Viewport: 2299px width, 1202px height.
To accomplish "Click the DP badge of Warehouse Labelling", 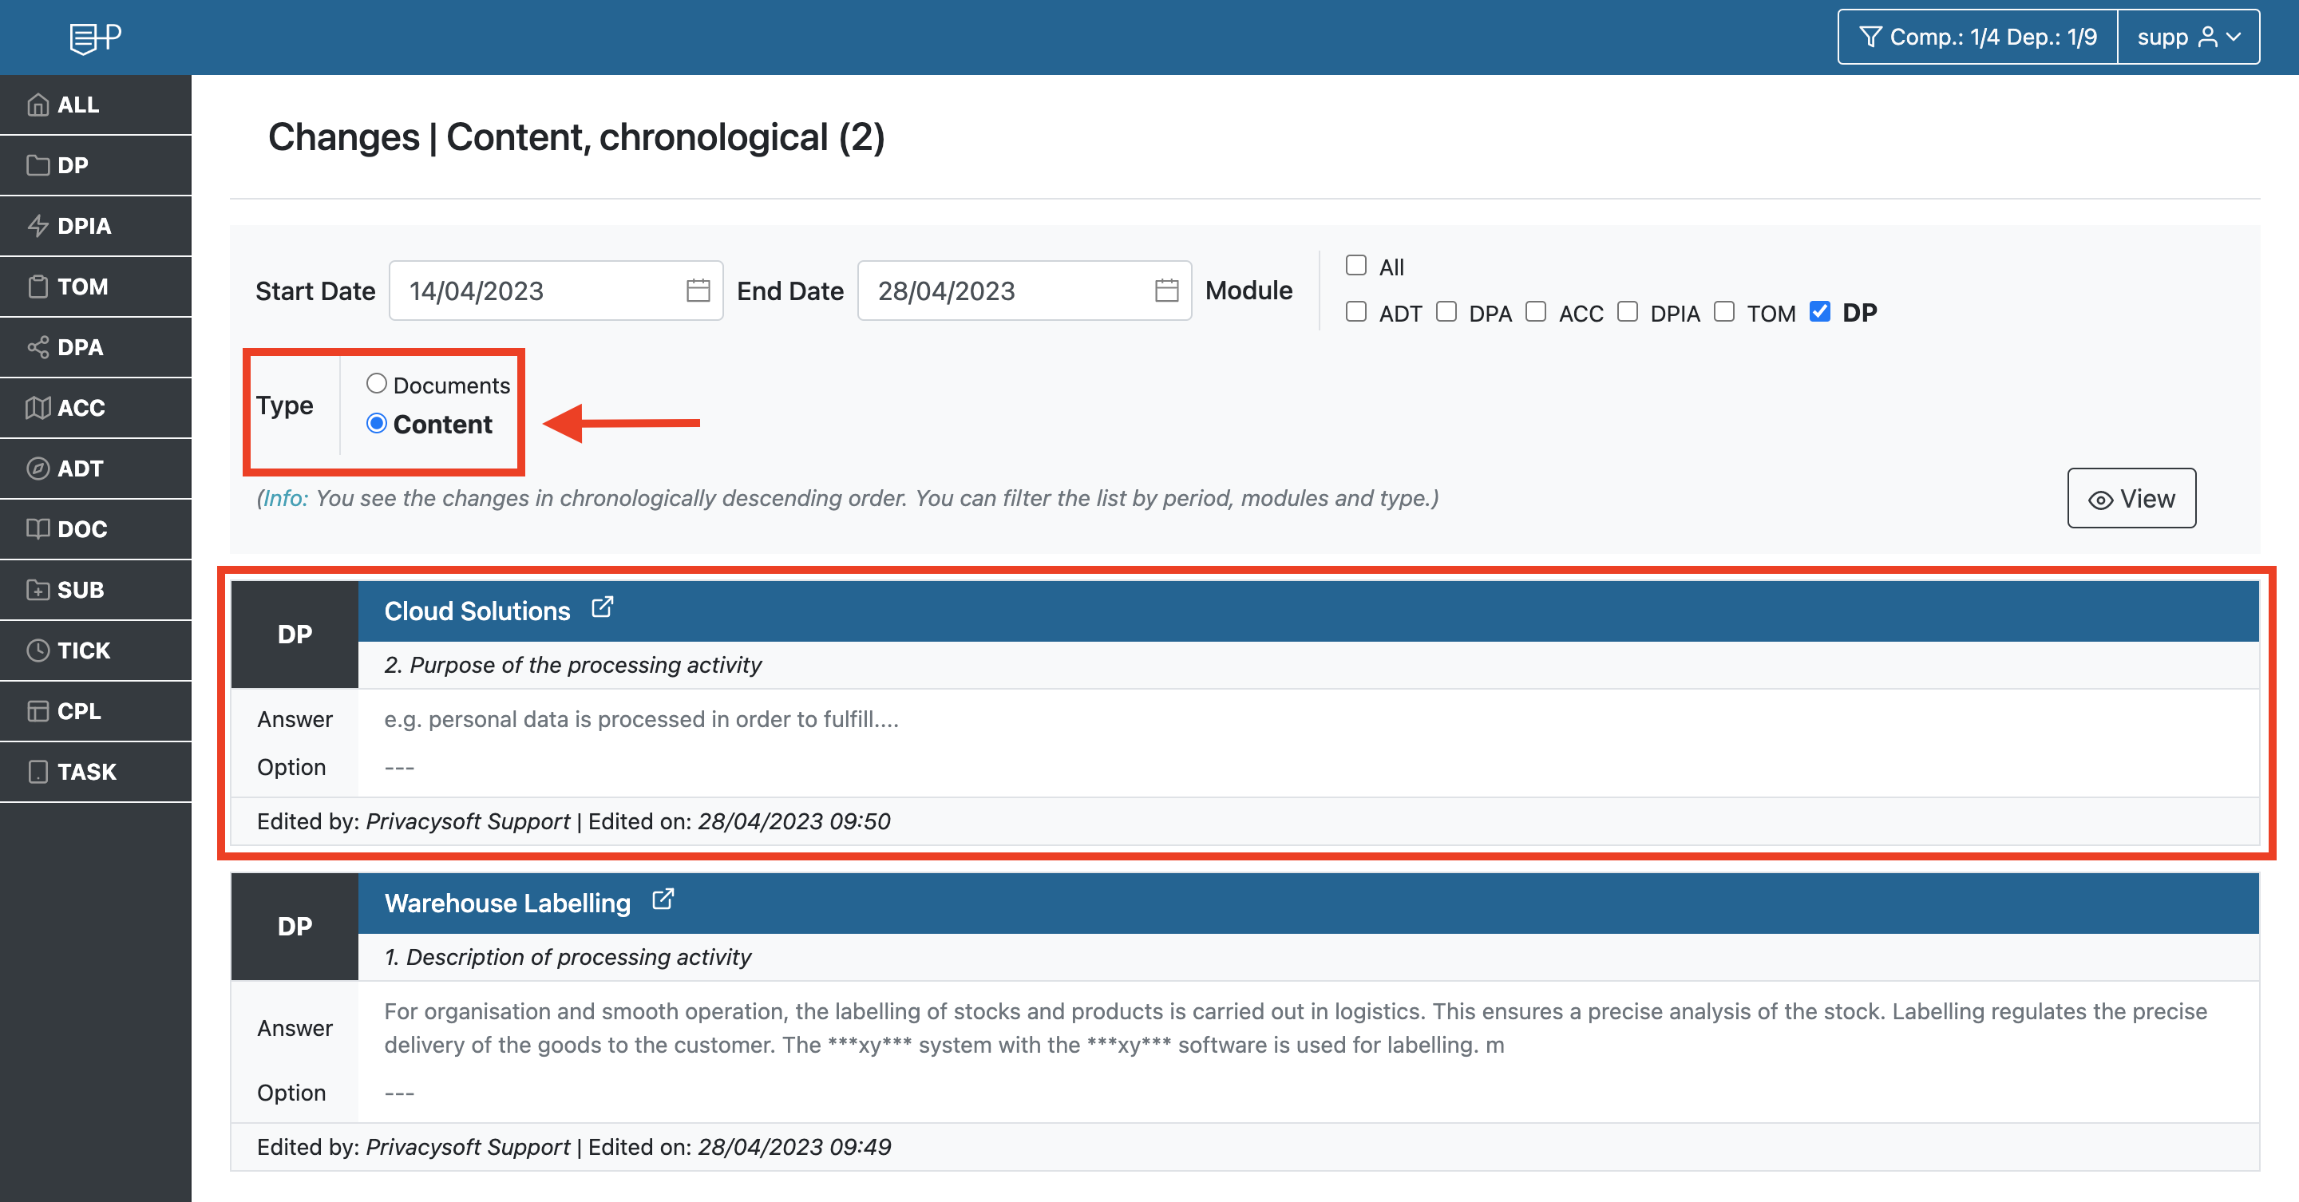I will tap(295, 927).
